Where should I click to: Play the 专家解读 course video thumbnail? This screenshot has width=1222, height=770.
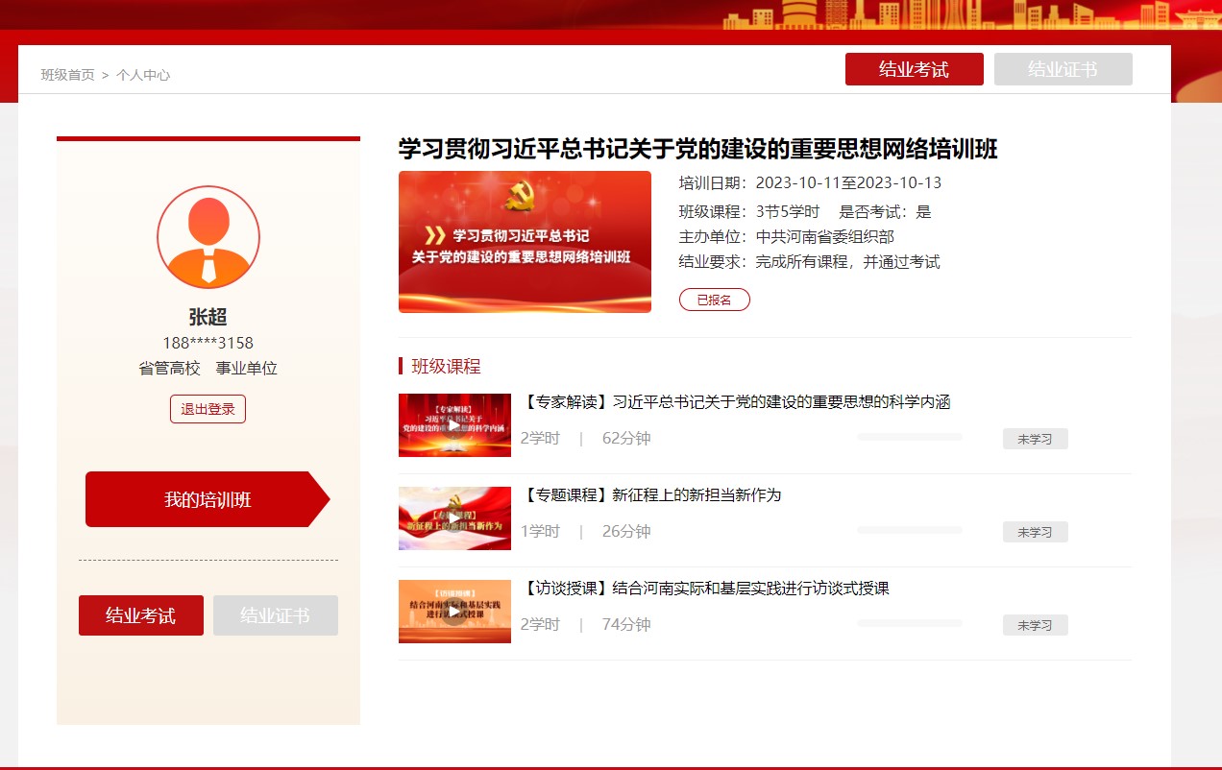click(x=454, y=425)
